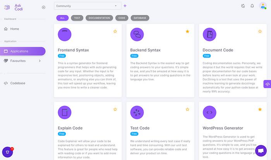Favourite the Frontend Syntax card star

pos(115,31)
